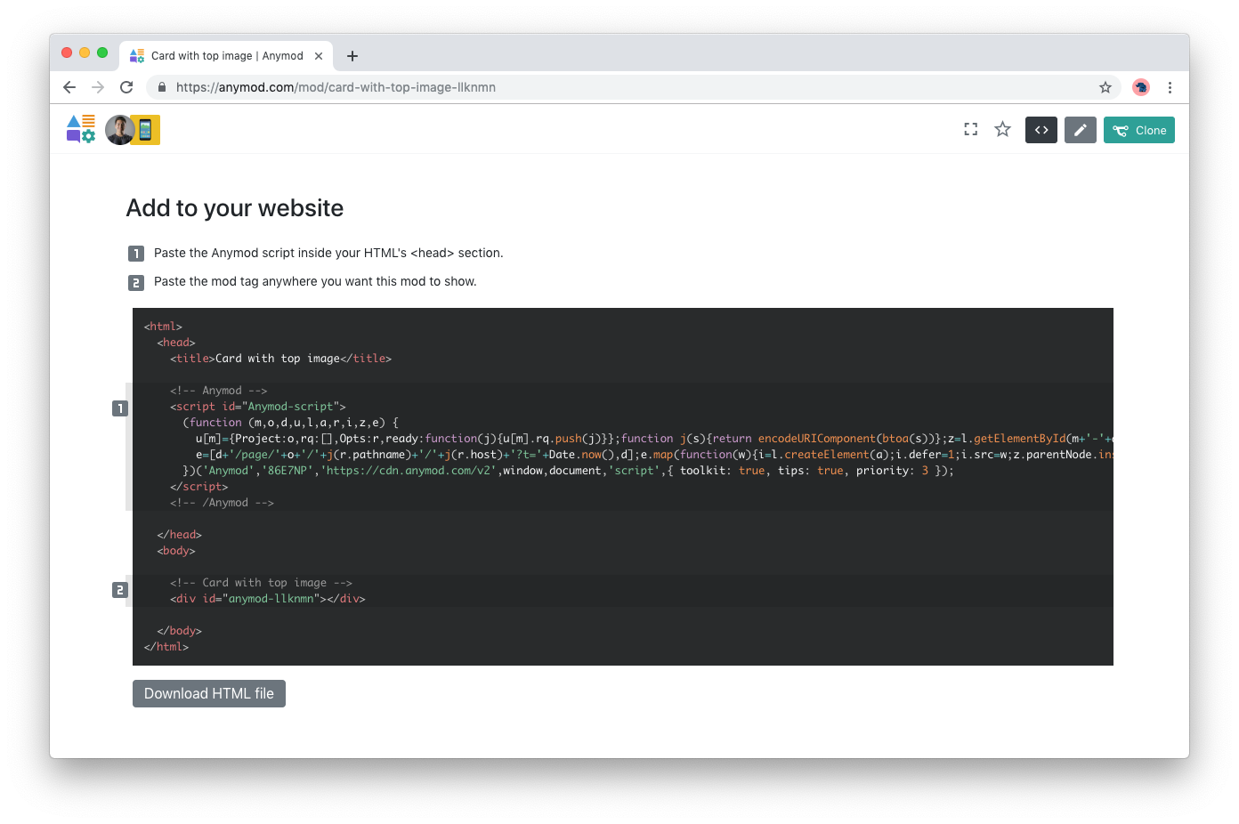
Task: Click the '(function (m,o,d,u,l,a,r,i,z,e)' line
Action: click(x=290, y=423)
